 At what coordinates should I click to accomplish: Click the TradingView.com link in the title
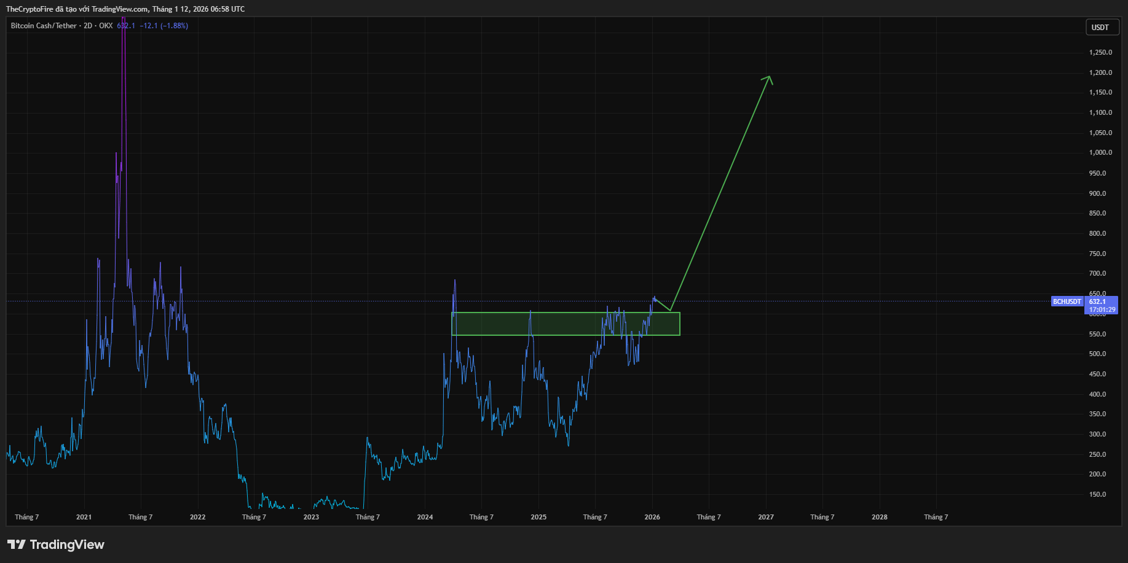[x=117, y=9]
